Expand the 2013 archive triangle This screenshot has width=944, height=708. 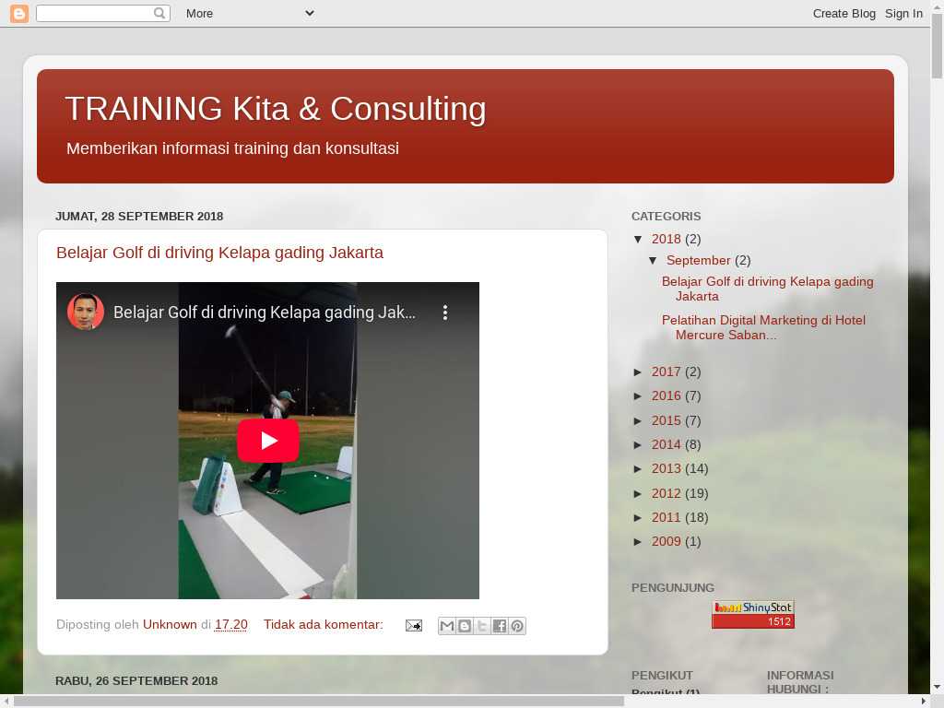tap(638, 469)
